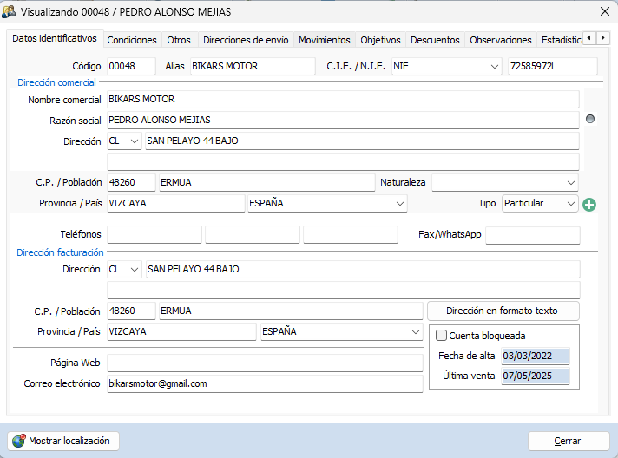Open the C.I.F. / N.I.F. type dropdown
618x458 pixels.
click(x=494, y=67)
